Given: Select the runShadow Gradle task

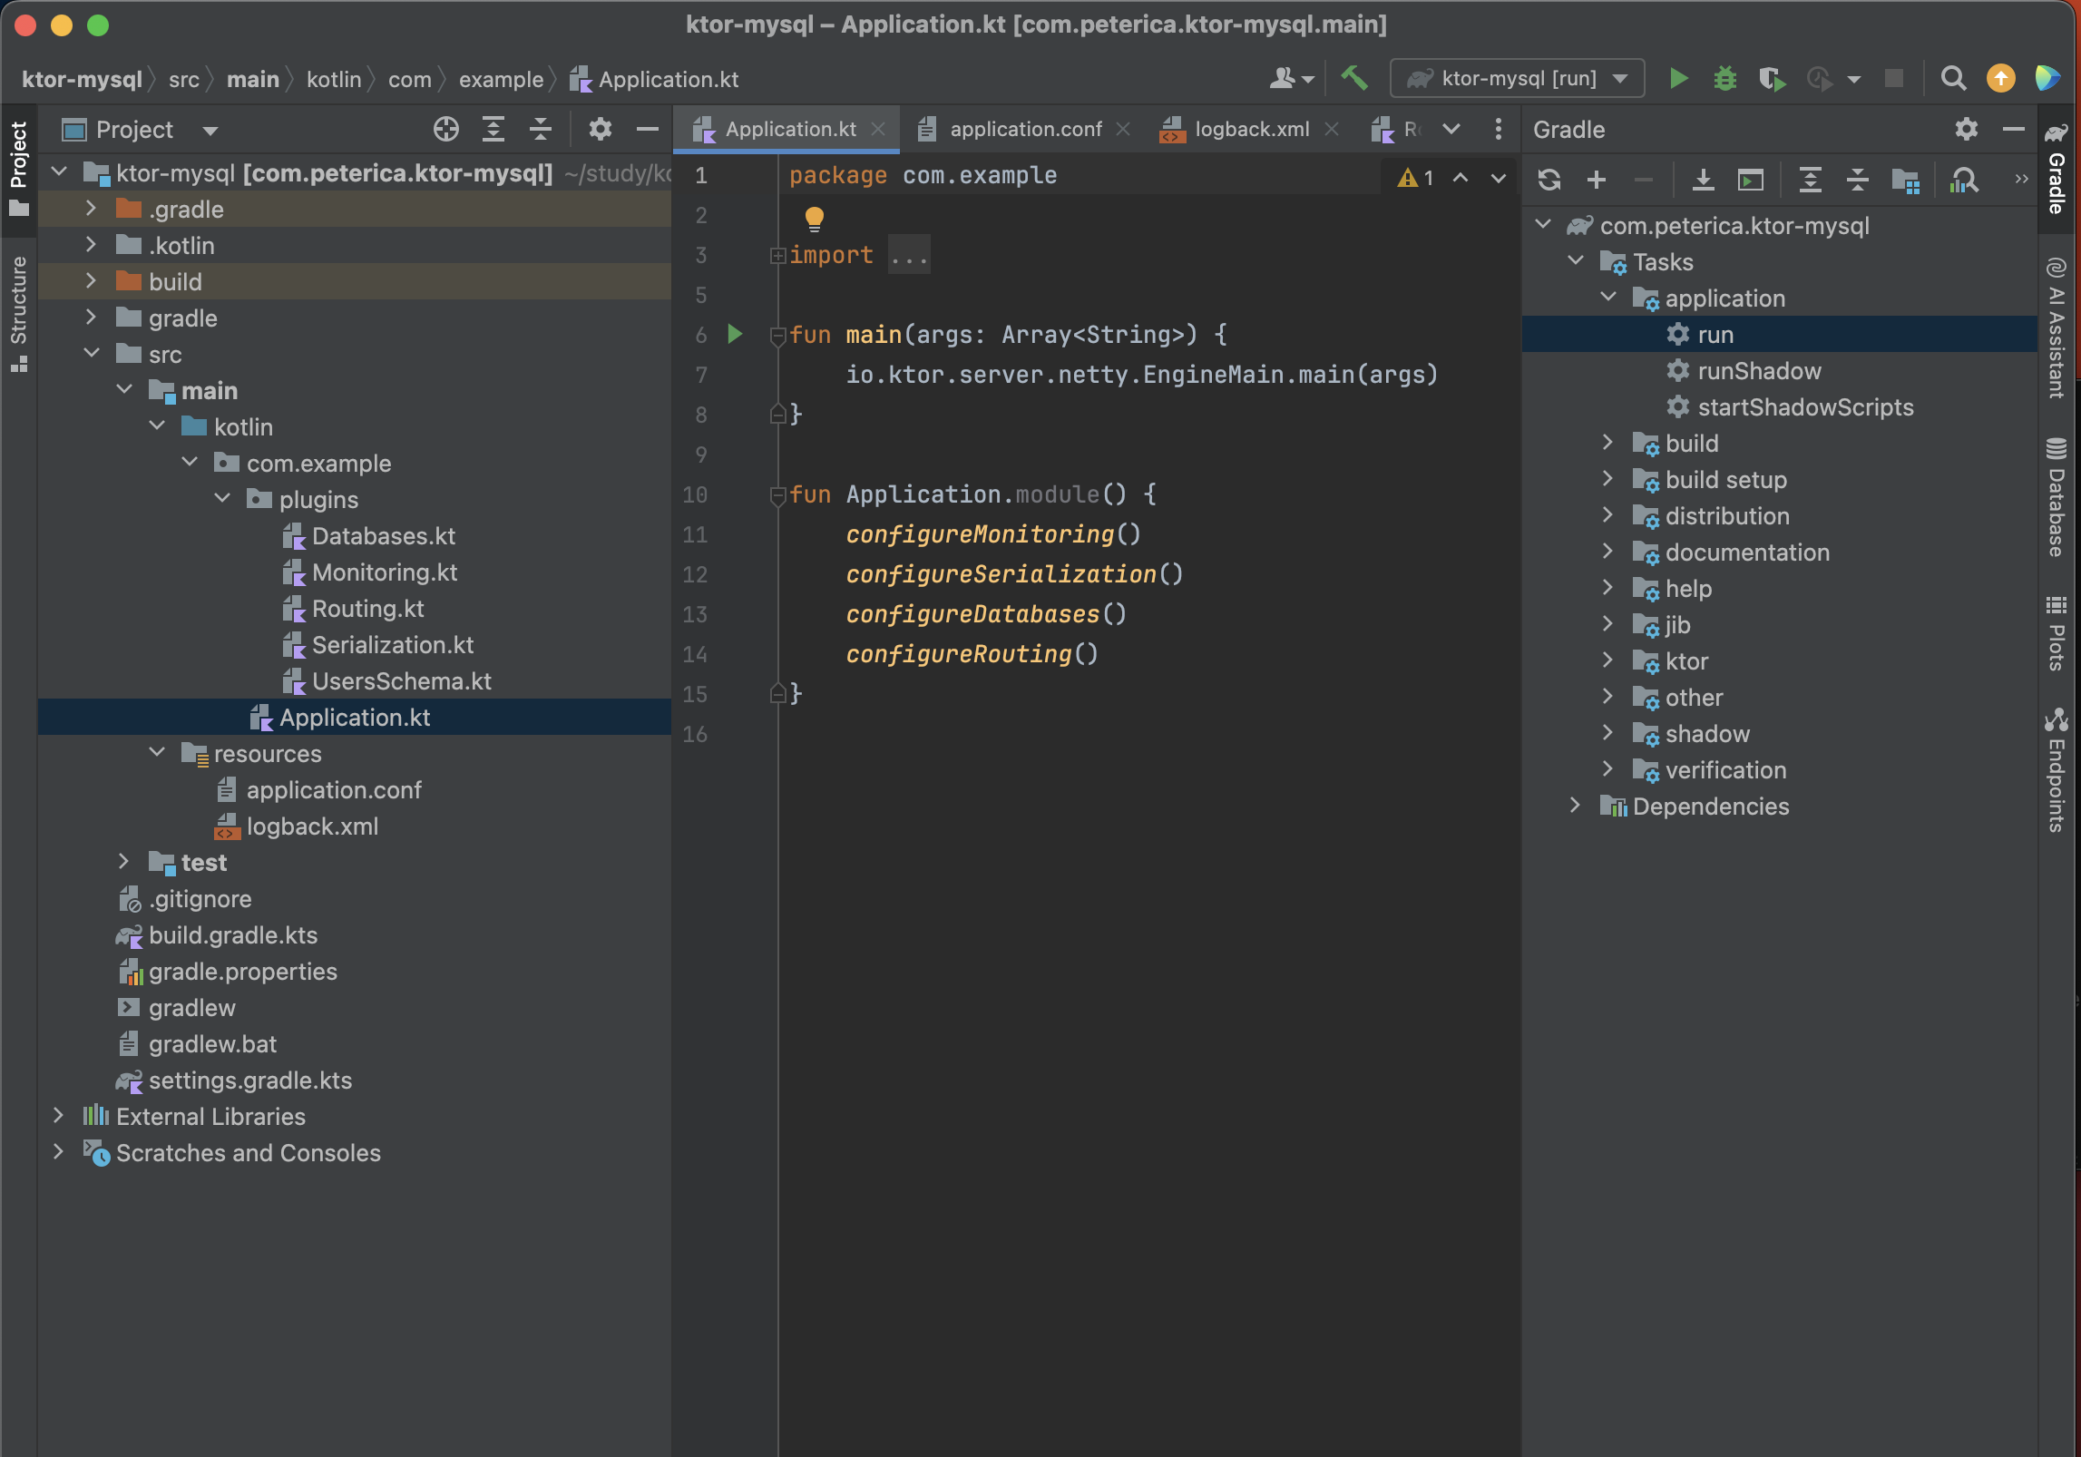Looking at the screenshot, I should click(x=1758, y=371).
